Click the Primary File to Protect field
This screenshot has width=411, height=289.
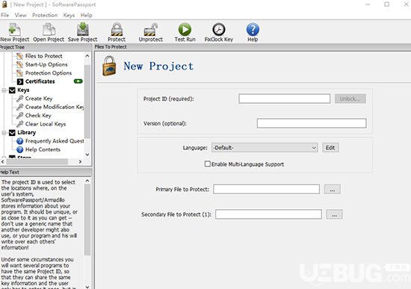point(266,189)
